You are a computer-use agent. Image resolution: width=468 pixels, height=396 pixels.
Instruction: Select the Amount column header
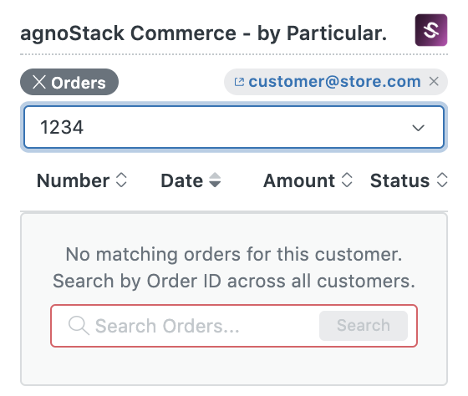pos(299,180)
